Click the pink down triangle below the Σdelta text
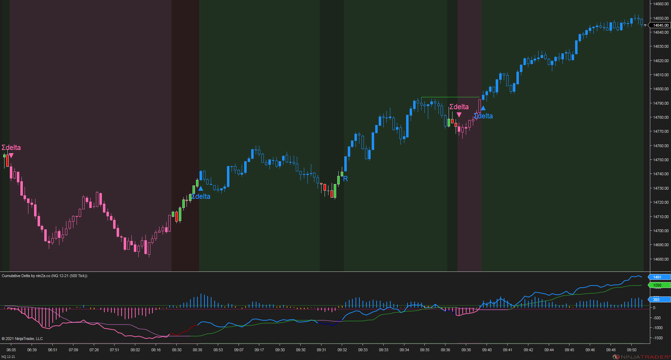Screen dimensions: 671x360 click(459, 114)
